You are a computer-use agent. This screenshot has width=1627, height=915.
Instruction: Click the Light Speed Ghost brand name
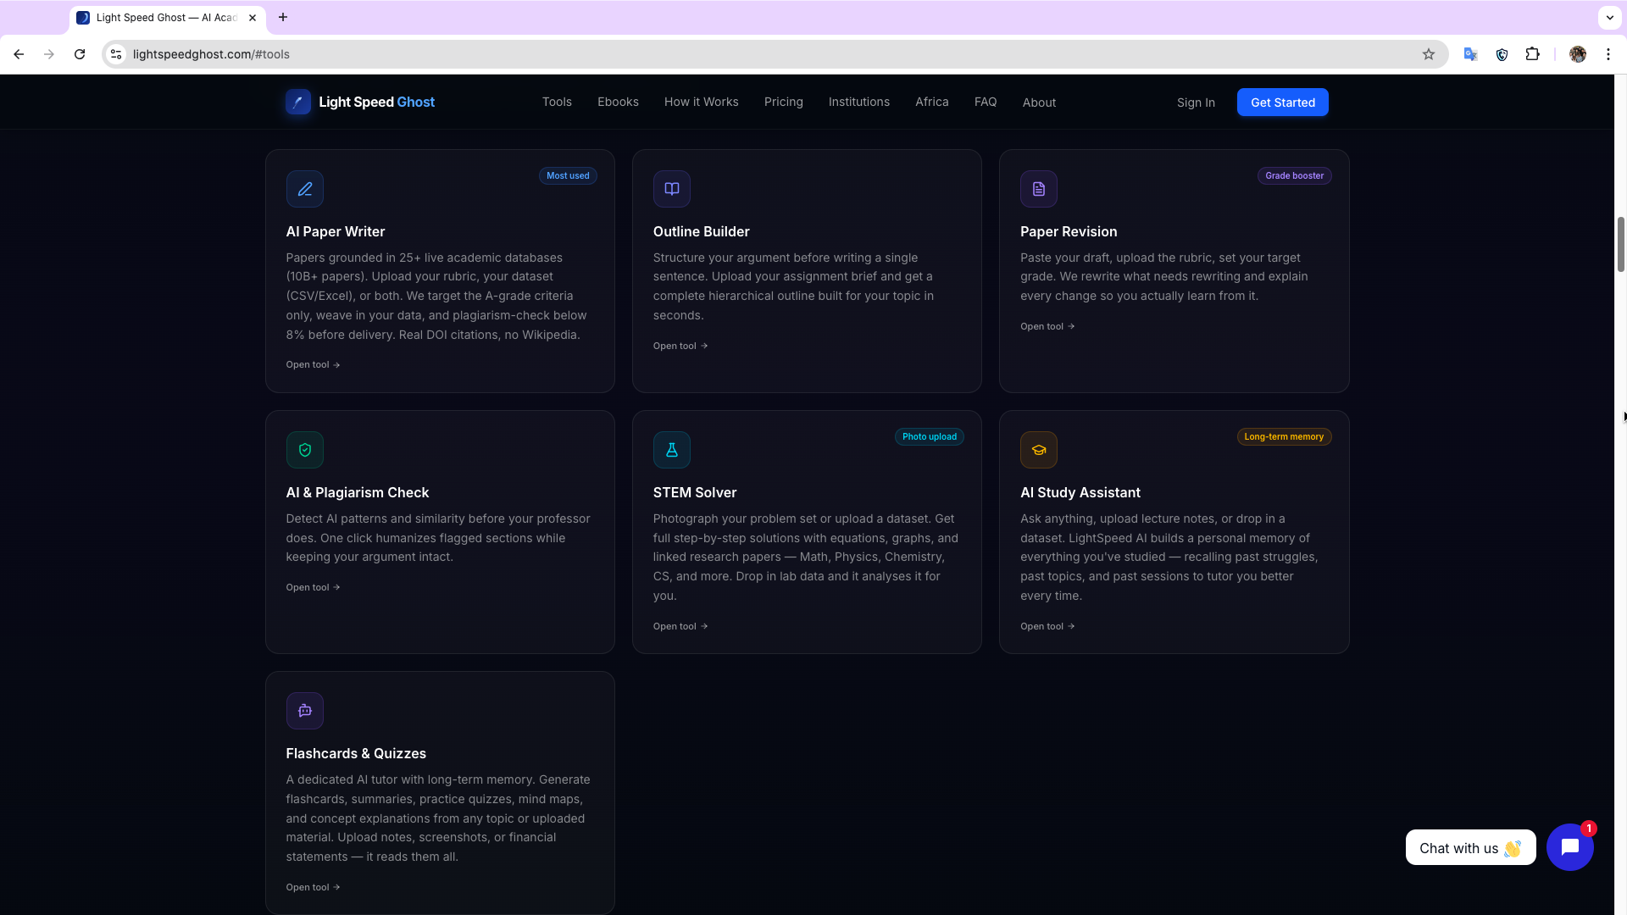pos(376,102)
